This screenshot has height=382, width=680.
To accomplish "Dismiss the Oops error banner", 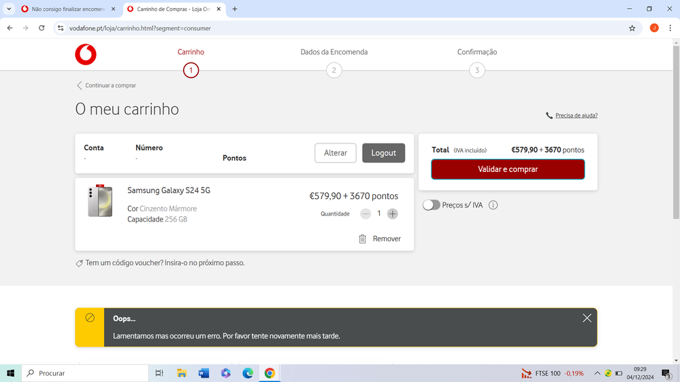I will 587,318.
